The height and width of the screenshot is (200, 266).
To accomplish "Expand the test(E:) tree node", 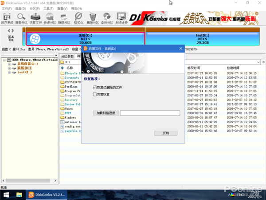I will coord(9,72).
